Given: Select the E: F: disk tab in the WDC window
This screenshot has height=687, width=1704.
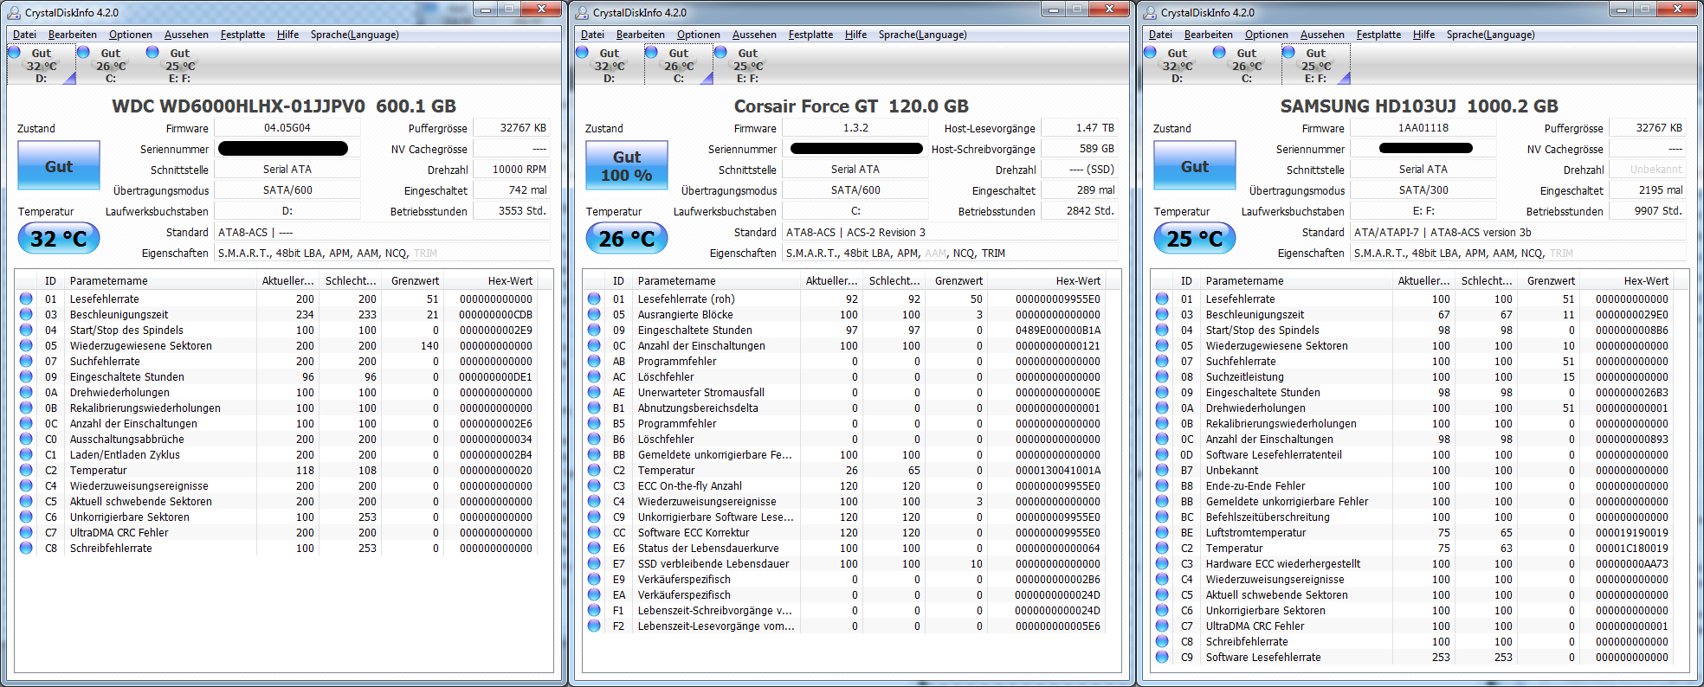Looking at the screenshot, I should 180,65.
